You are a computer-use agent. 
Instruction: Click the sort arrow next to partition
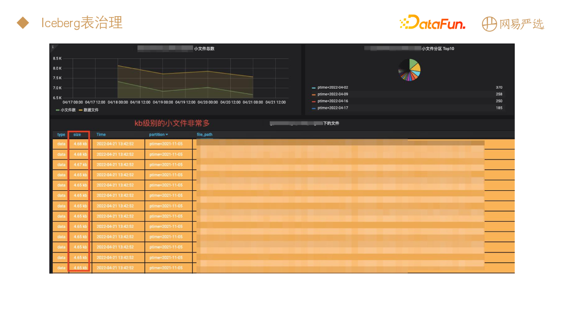(x=167, y=135)
